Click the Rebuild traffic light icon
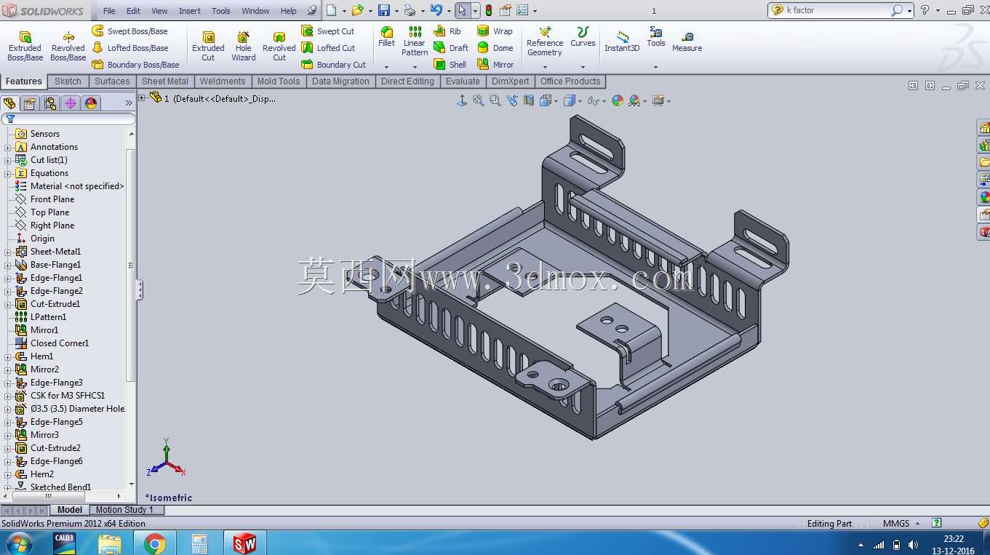Screen dimensions: 990x555 point(489,10)
